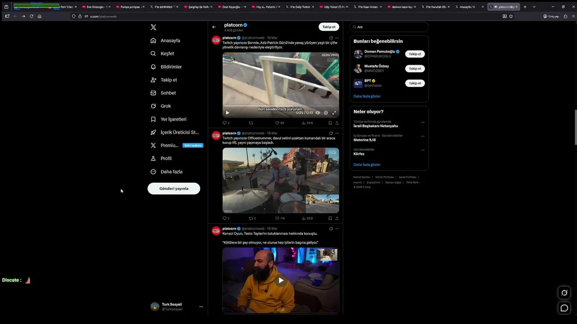Mute the Bonnie video sound
Viewport: 577px width, 324px height.
click(x=318, y=113)
